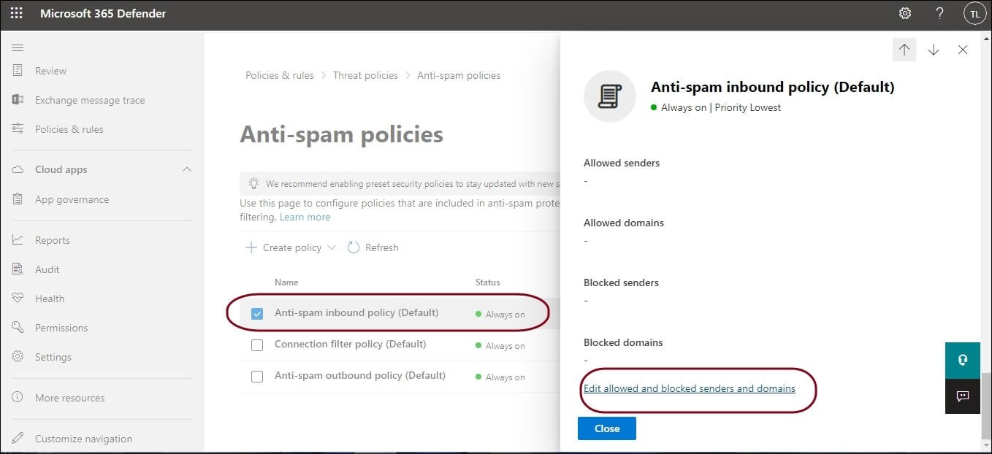Click Always on status of outbound policy

(x=500, y=377)
